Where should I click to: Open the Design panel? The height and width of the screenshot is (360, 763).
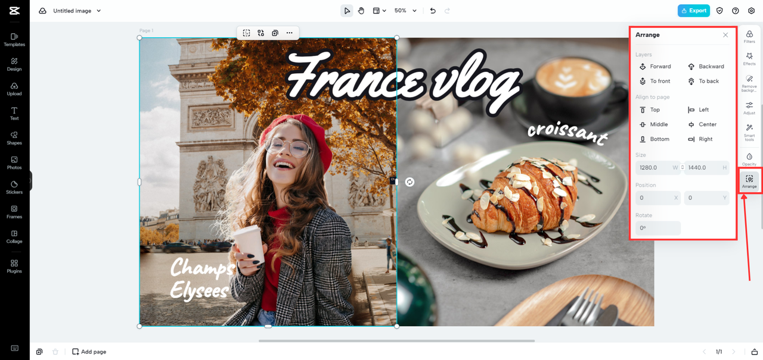click(x=14, y=64)
